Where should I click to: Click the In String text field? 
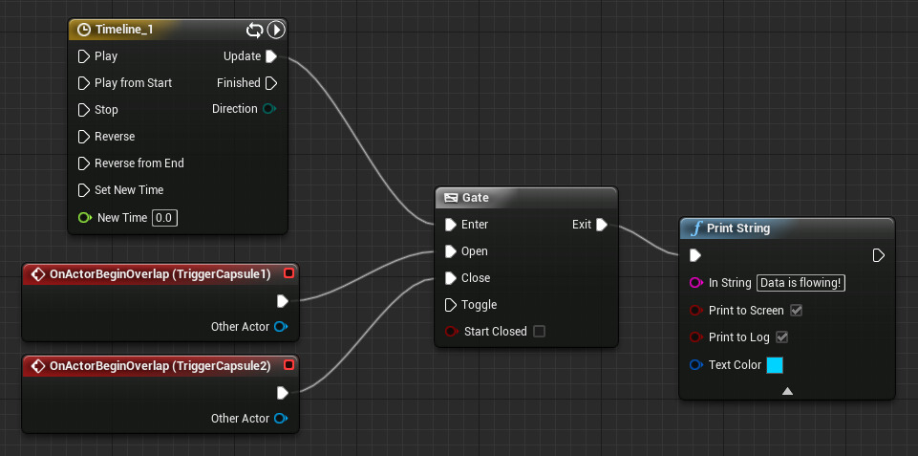tap(801, 283)
